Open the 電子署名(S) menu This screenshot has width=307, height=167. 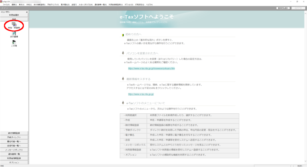pos(65,5)
